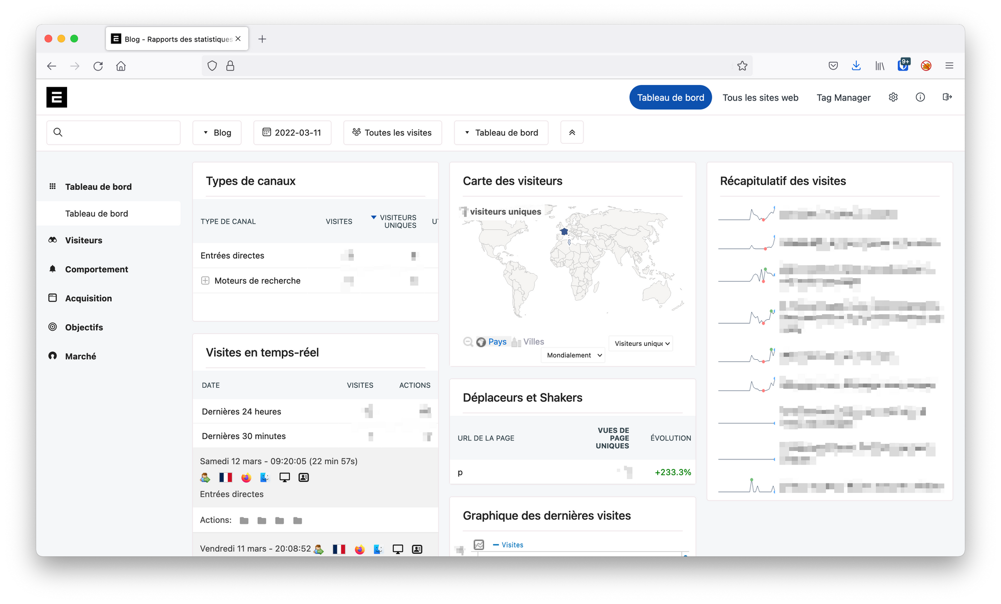The image size is (1001, 604).
Task: Save page to Pocket icon
Action: pyautogui.click(x=833, y=66)
